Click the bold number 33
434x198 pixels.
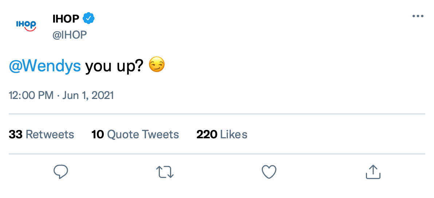16,135
